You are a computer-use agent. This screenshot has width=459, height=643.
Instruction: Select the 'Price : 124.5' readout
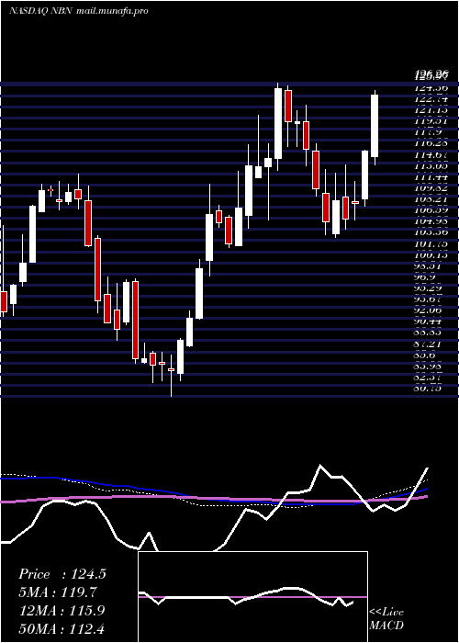click(62, 574)
